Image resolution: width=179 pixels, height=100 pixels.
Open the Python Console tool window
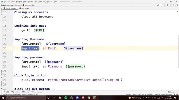click(37, 92)
